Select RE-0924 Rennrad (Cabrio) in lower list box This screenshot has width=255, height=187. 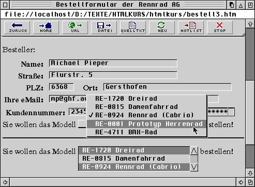click(134, 167)
